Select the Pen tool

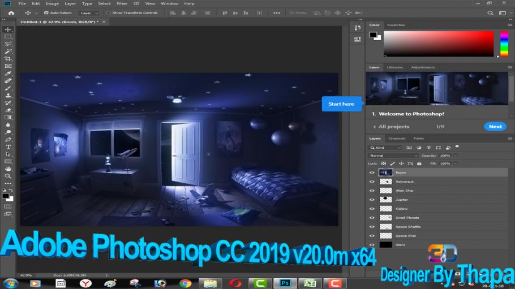[8, 140]
